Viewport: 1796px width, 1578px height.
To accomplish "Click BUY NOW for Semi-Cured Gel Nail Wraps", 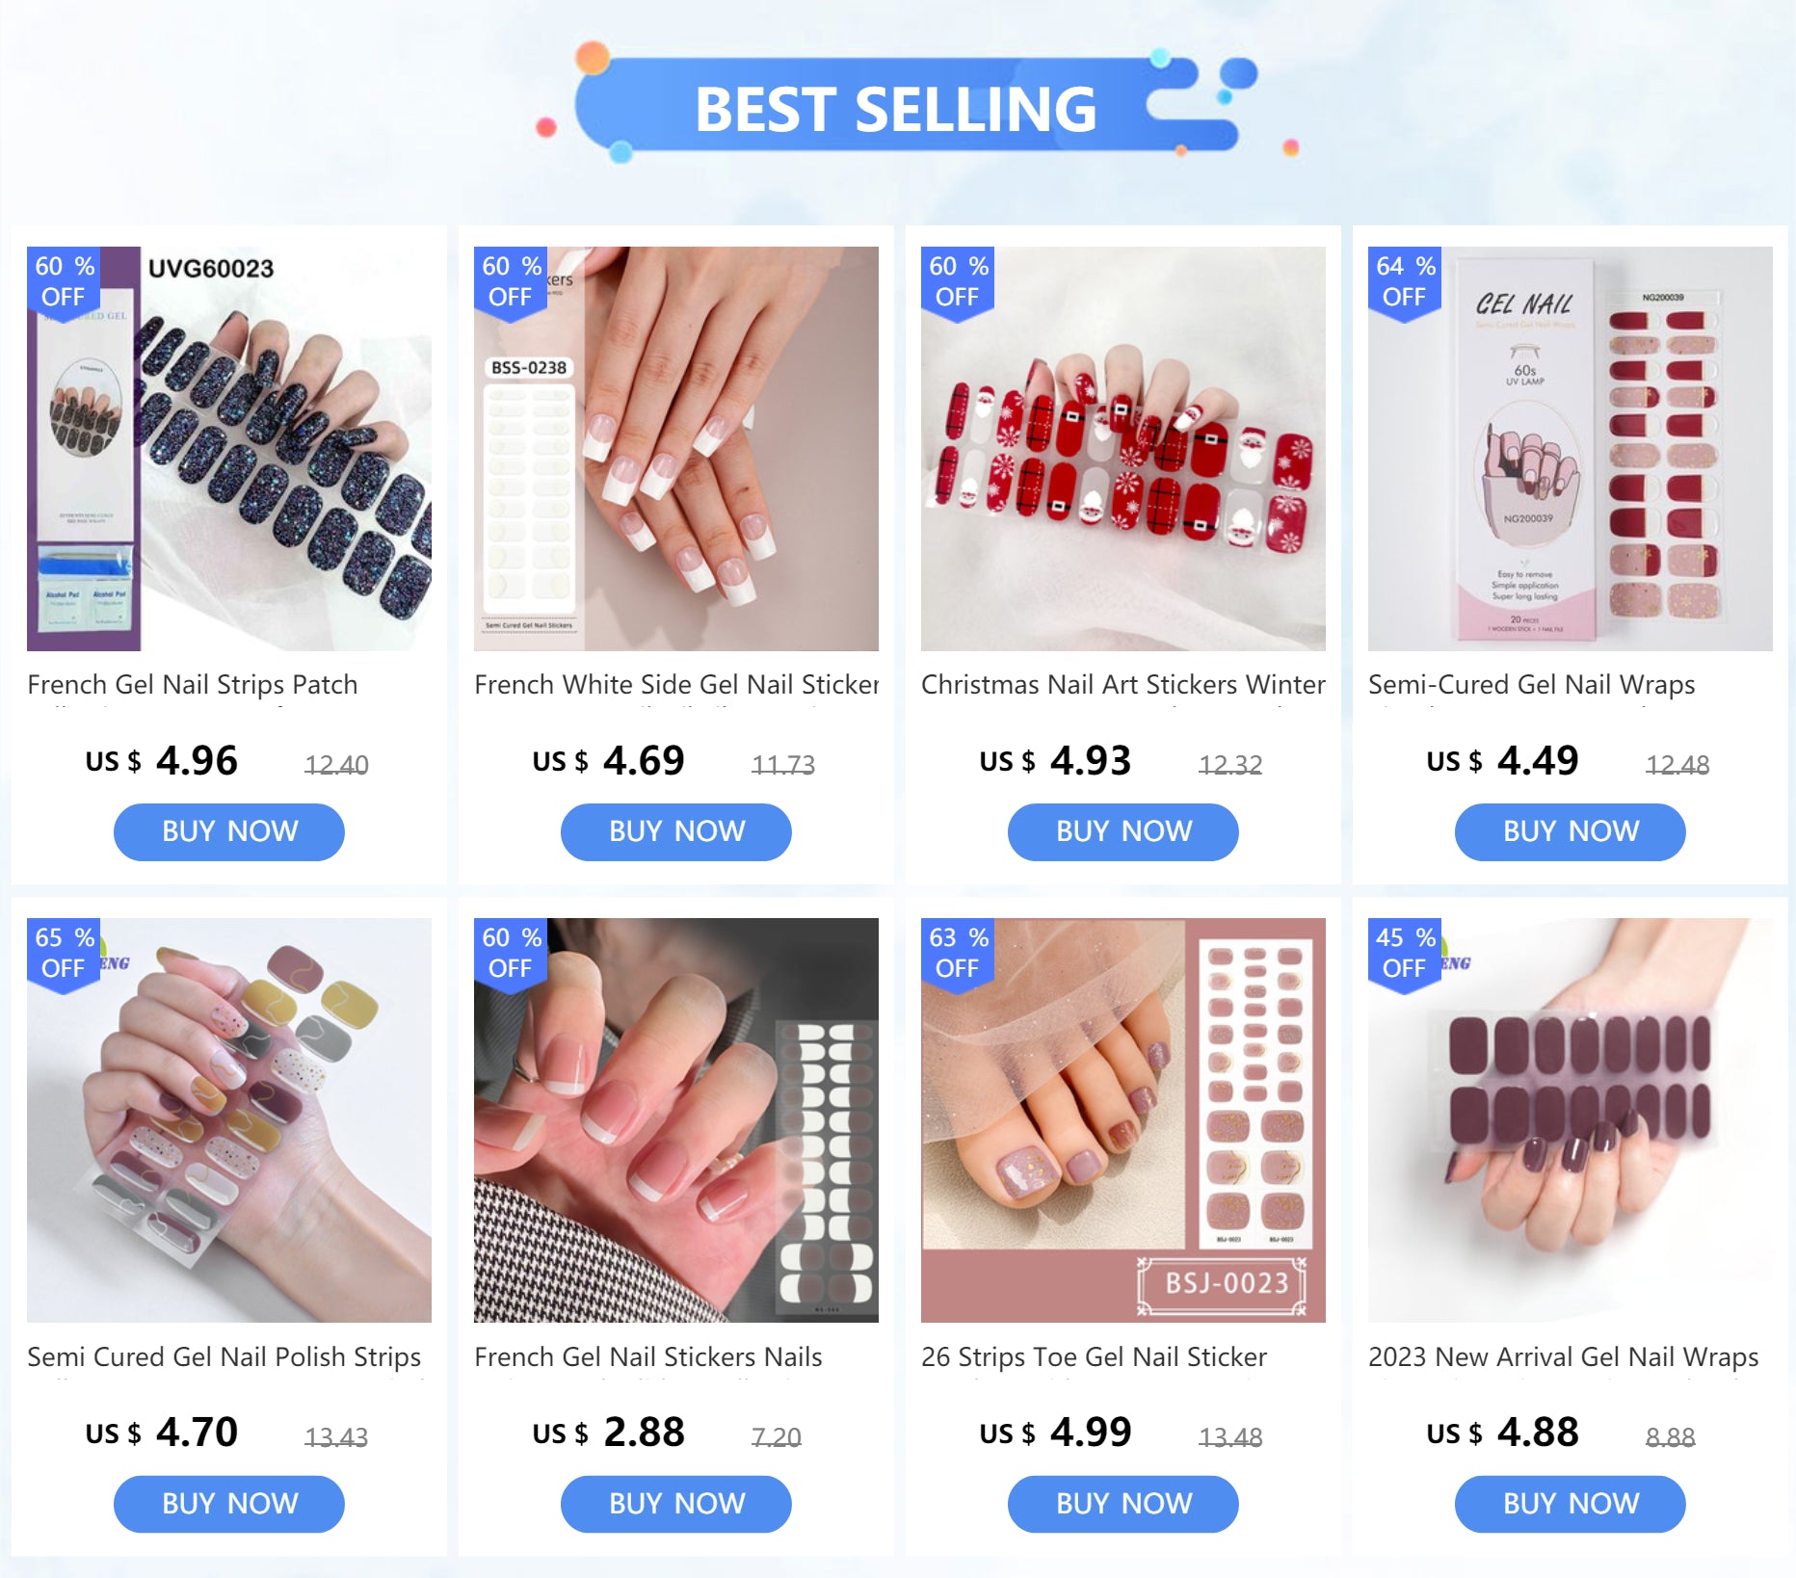I will point(1571,831).
